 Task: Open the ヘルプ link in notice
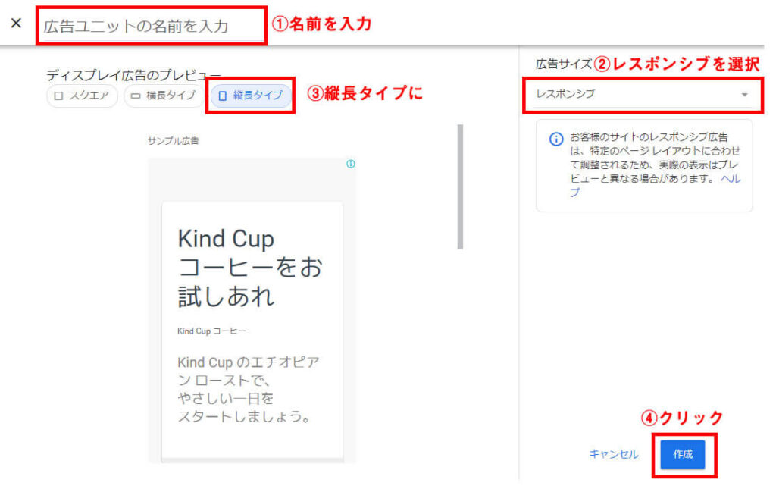(x=731, y=180)
